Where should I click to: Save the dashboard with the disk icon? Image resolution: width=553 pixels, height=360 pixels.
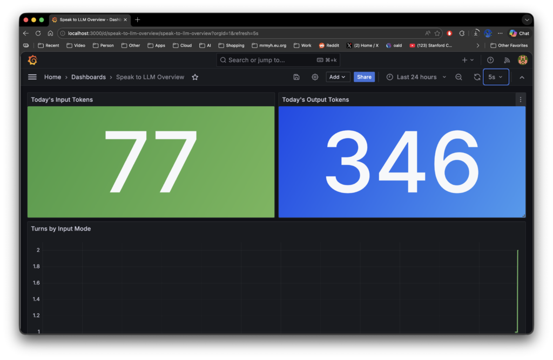pos(296,77)
